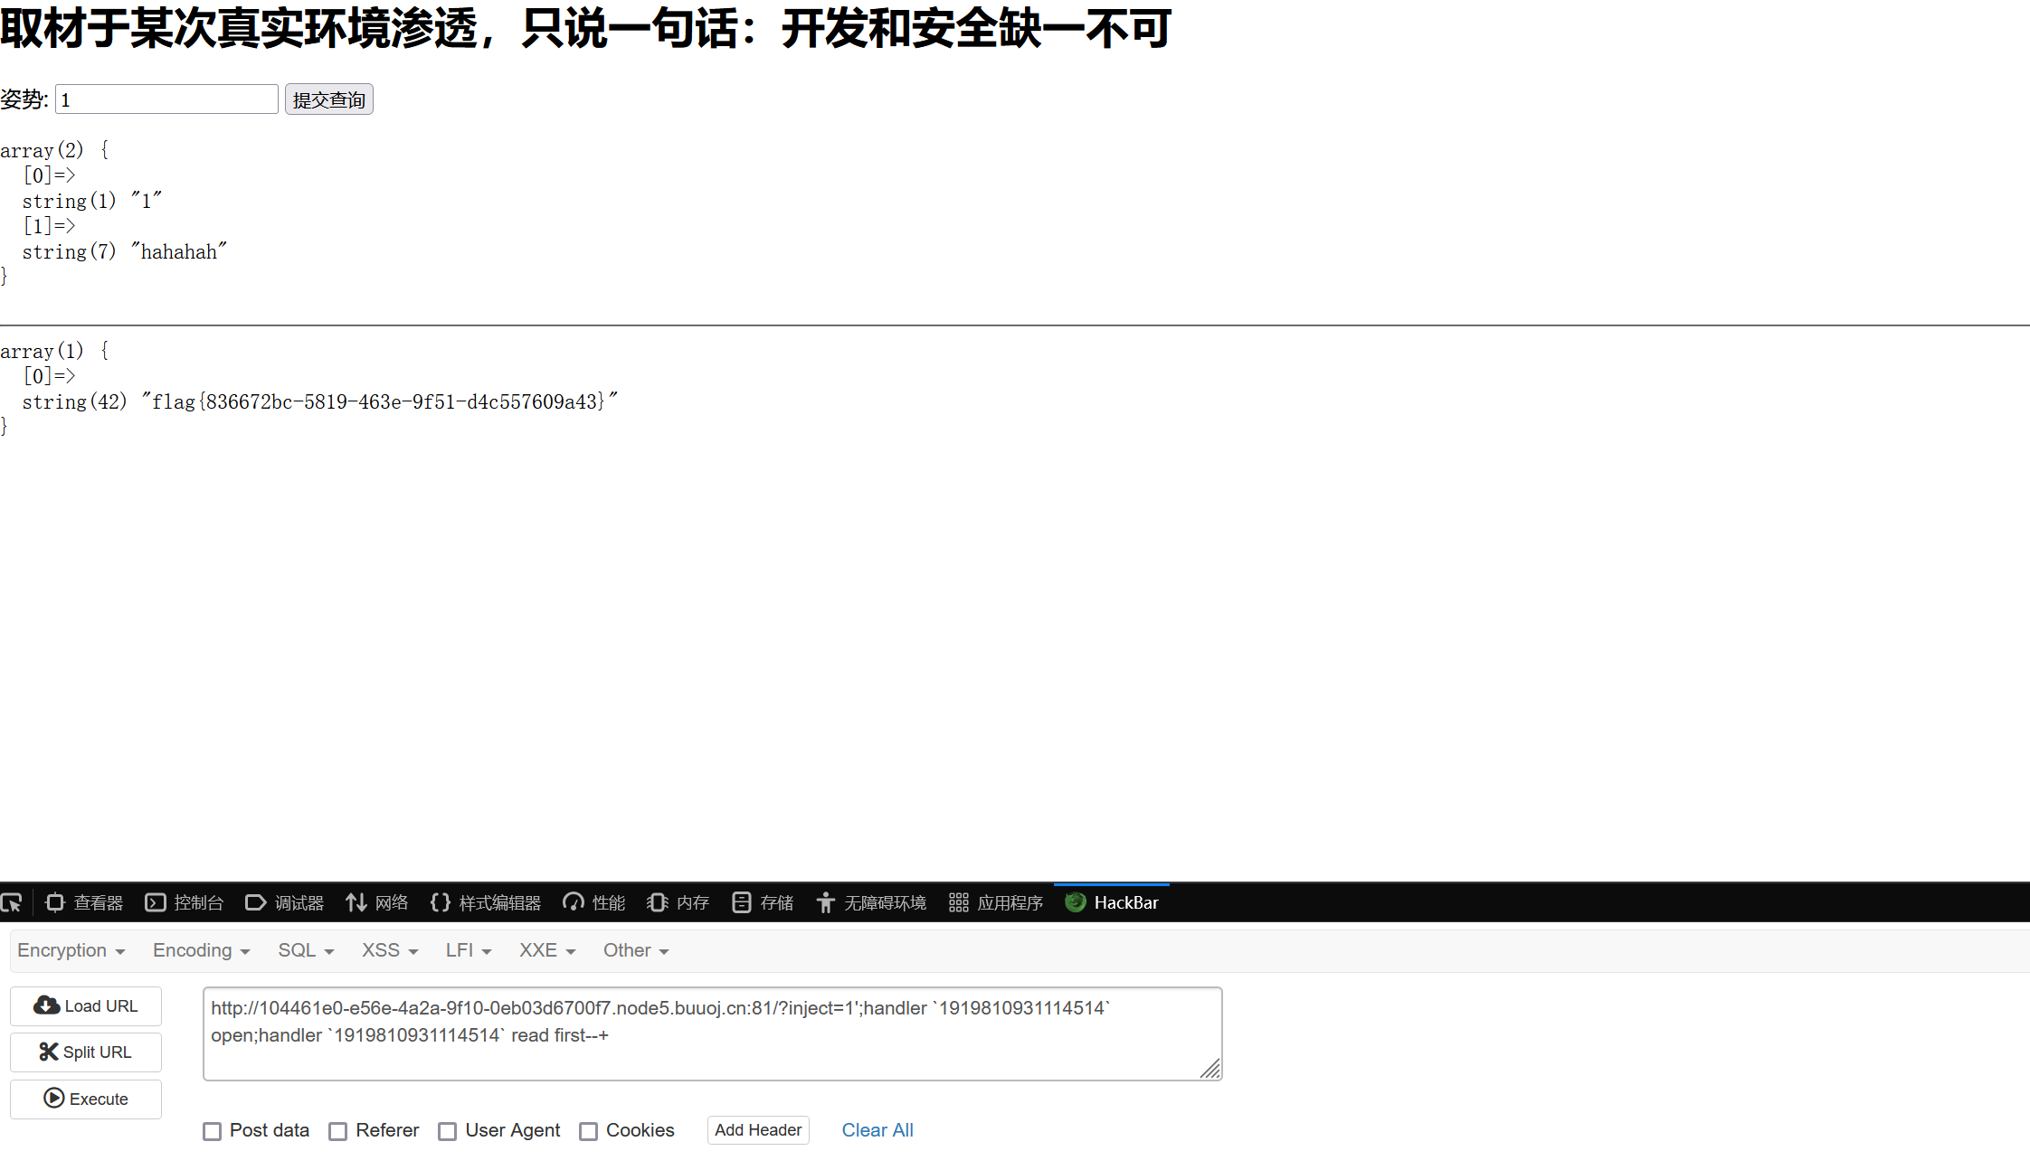Open the Debugger (调试器) panel
The image size is (2030, 1170).
click(x=284, y=902)
